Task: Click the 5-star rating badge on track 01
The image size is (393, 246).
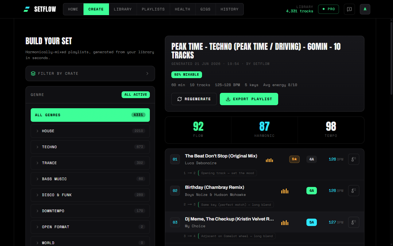Action: (294, 159)
